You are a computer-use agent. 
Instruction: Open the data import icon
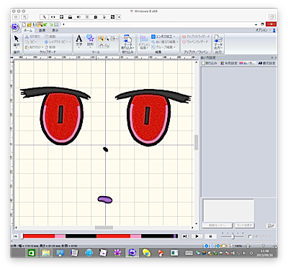coord(128,42)
